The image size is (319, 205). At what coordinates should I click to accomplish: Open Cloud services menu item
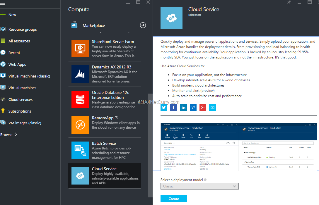pyautogui.click(x=20, y=99)
